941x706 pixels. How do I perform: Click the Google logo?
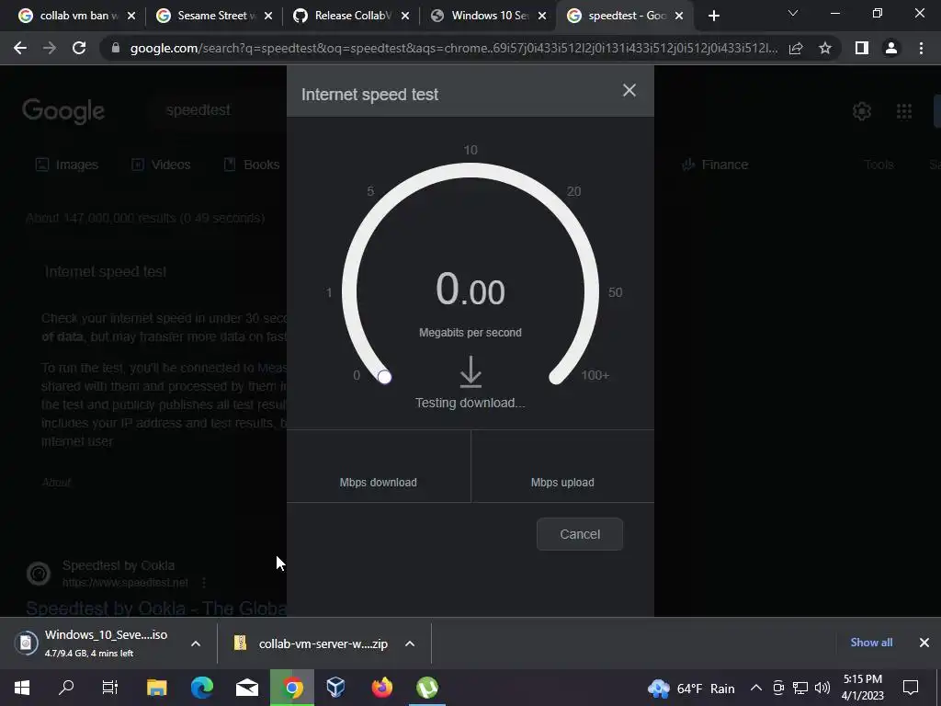coord(63,111)
